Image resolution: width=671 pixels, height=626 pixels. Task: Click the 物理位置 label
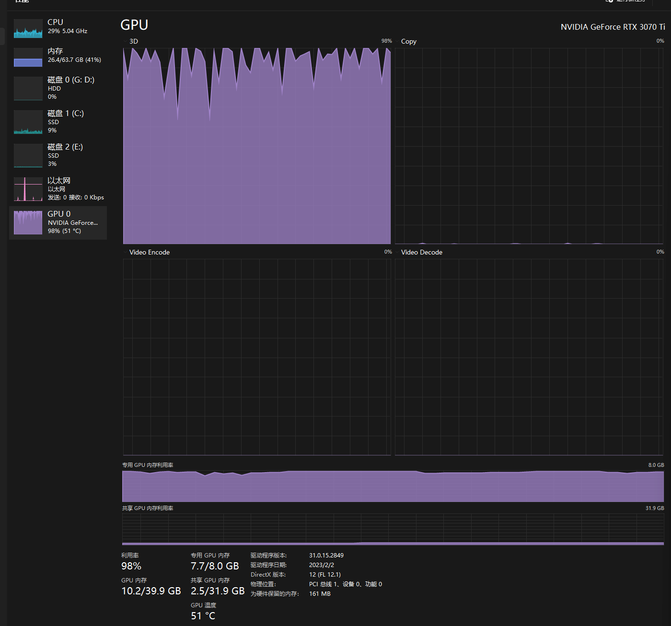tap(263, 584)
